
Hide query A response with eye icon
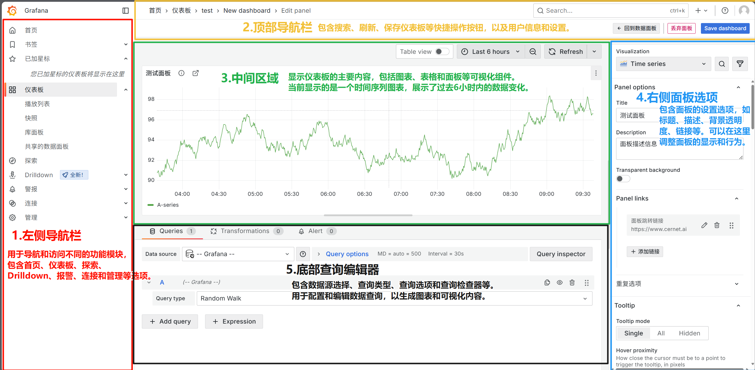pos(560,282)
